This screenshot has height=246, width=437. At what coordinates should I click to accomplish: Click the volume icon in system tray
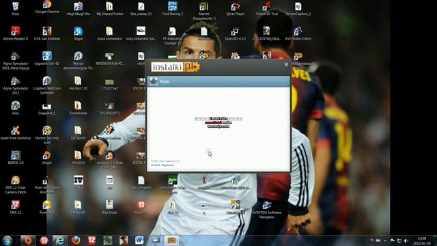tap(406, 241)
